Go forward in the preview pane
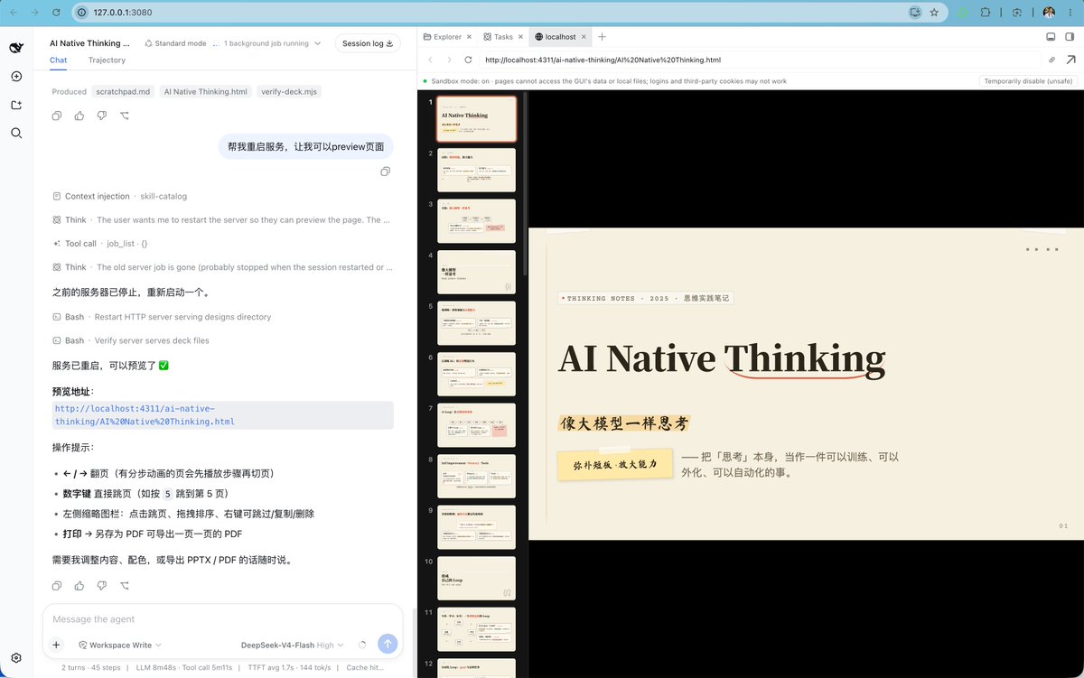 point(449,60)
